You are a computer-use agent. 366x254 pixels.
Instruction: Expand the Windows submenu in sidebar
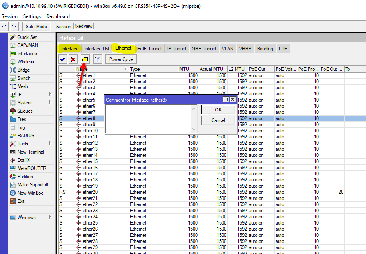[x=50, y=218]
